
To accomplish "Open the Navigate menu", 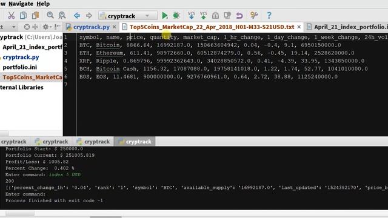I will tap(21, 4).
